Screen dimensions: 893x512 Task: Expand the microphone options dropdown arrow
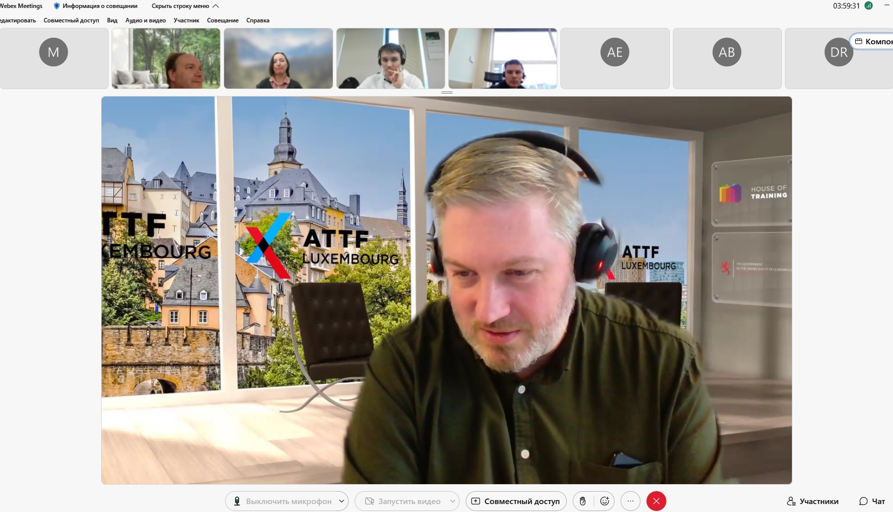click(x=342, y=501)
